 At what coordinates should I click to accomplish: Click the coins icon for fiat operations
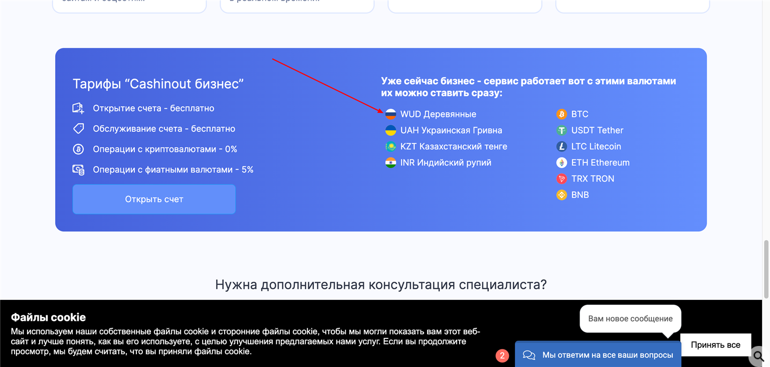78,169
